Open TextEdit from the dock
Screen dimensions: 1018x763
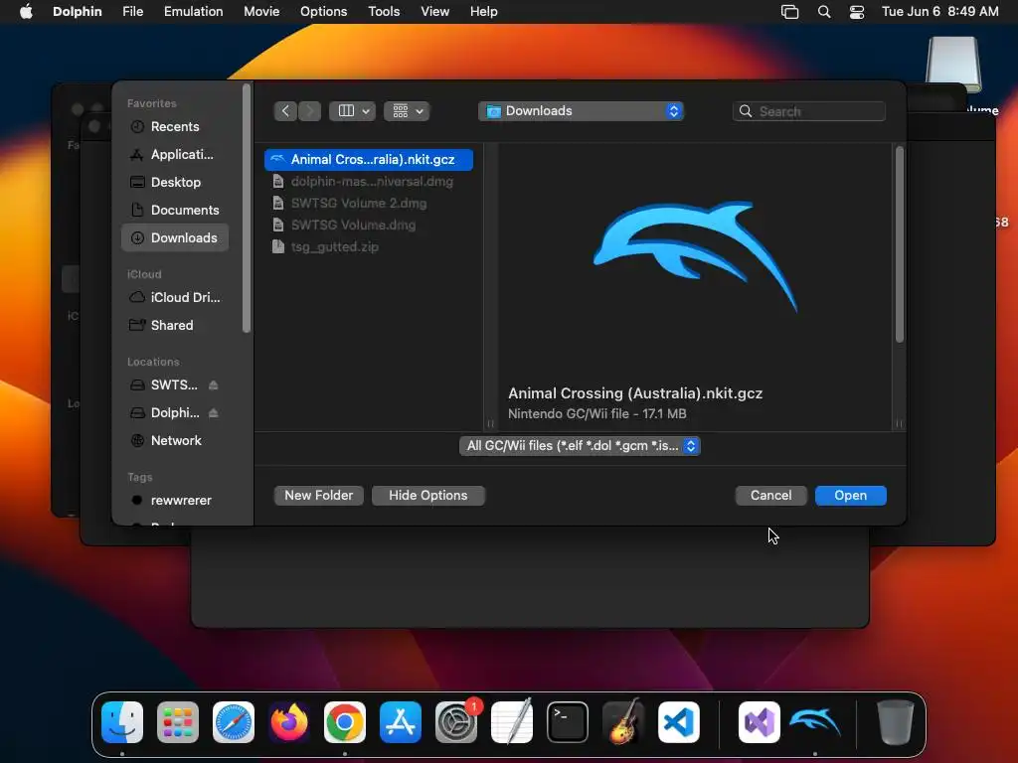pyautogui.click(x=512, y=722)
